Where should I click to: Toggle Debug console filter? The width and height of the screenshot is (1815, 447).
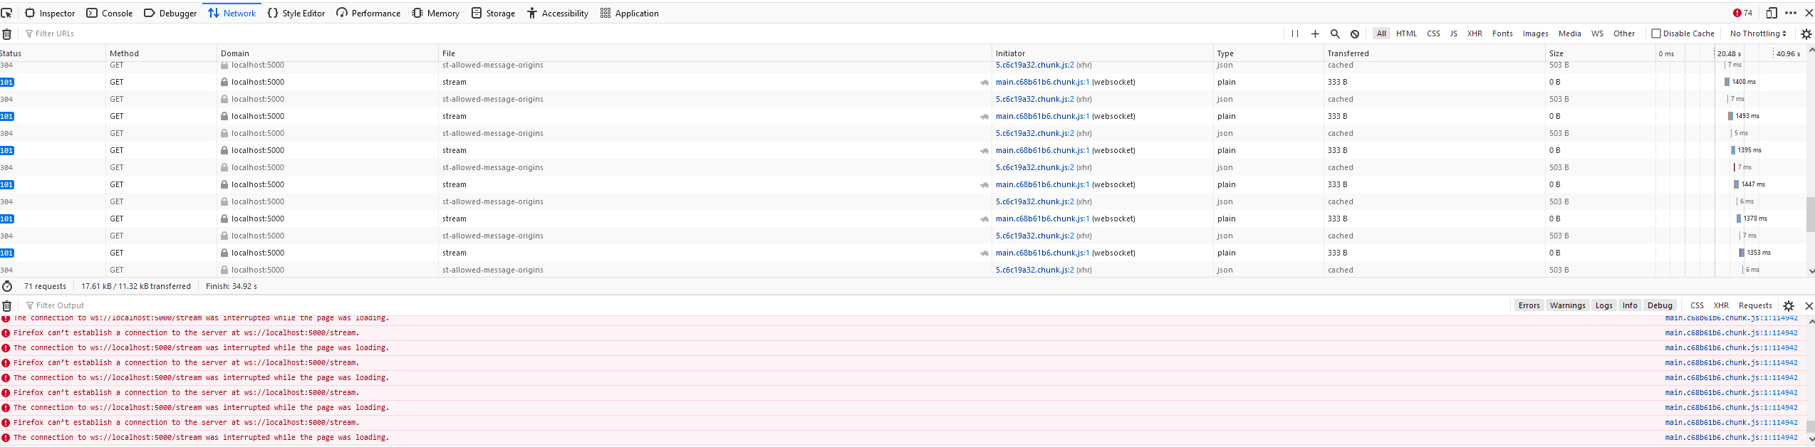[x=1660, y=305]
